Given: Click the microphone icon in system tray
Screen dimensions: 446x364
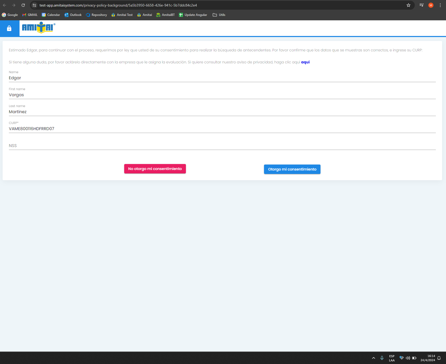Looking at the screenshot, I should 382,358.
